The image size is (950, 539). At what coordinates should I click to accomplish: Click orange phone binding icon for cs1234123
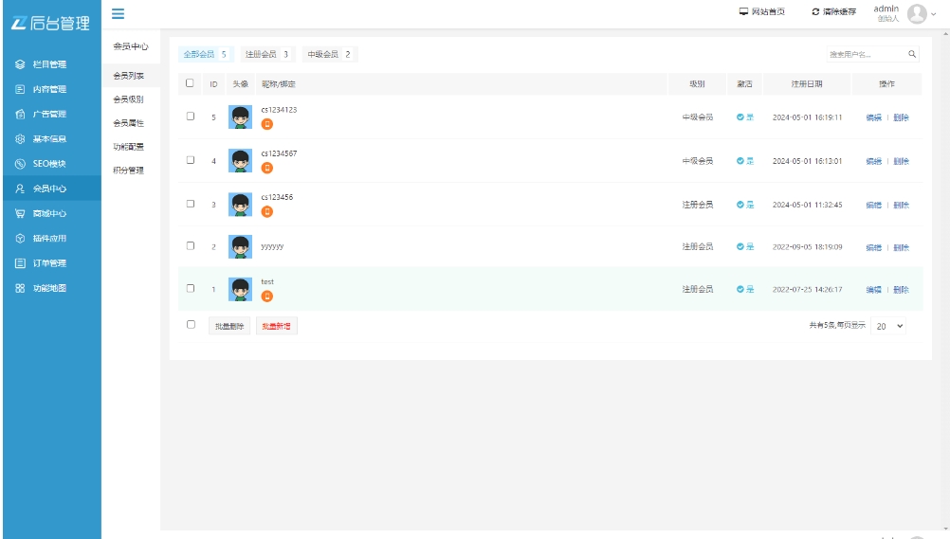266,125
